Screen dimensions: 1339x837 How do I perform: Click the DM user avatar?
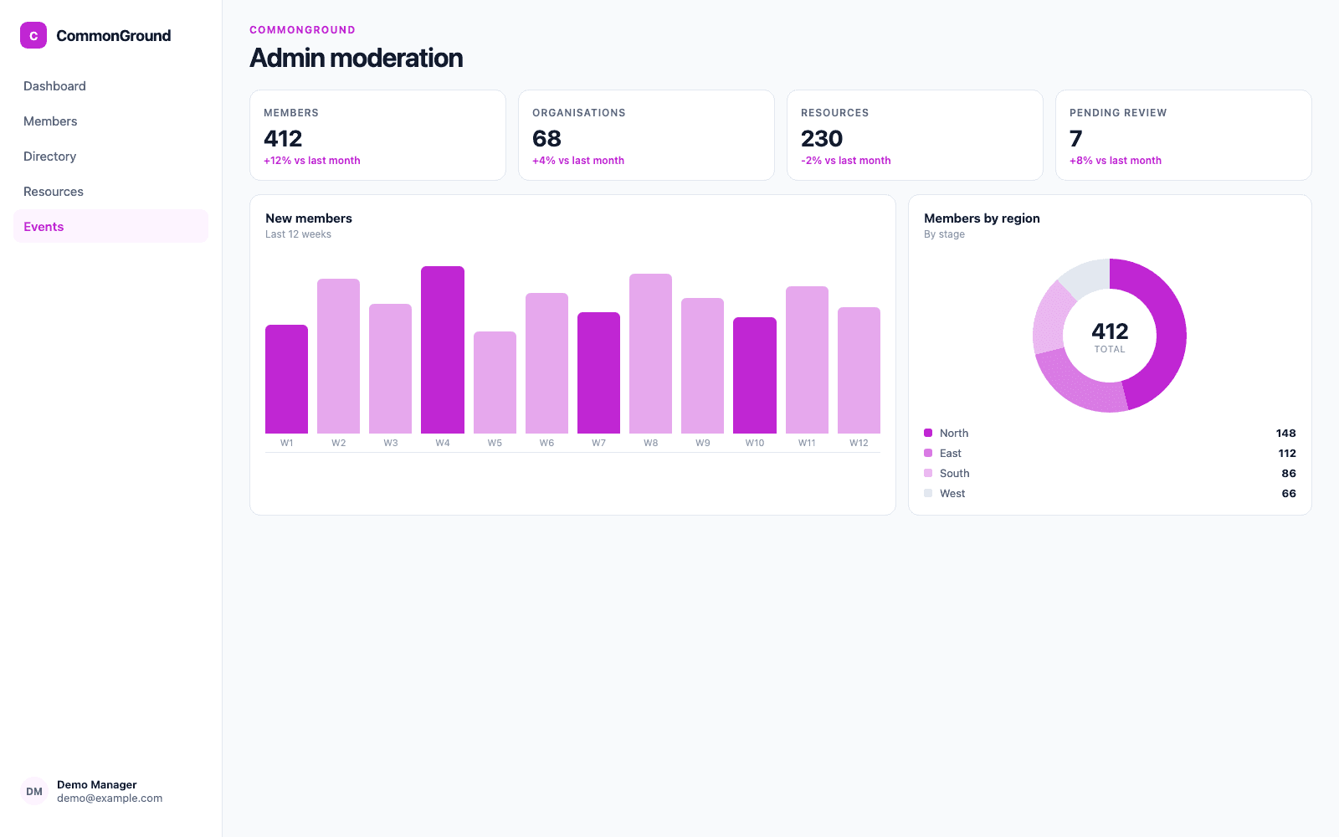point(34,791)
